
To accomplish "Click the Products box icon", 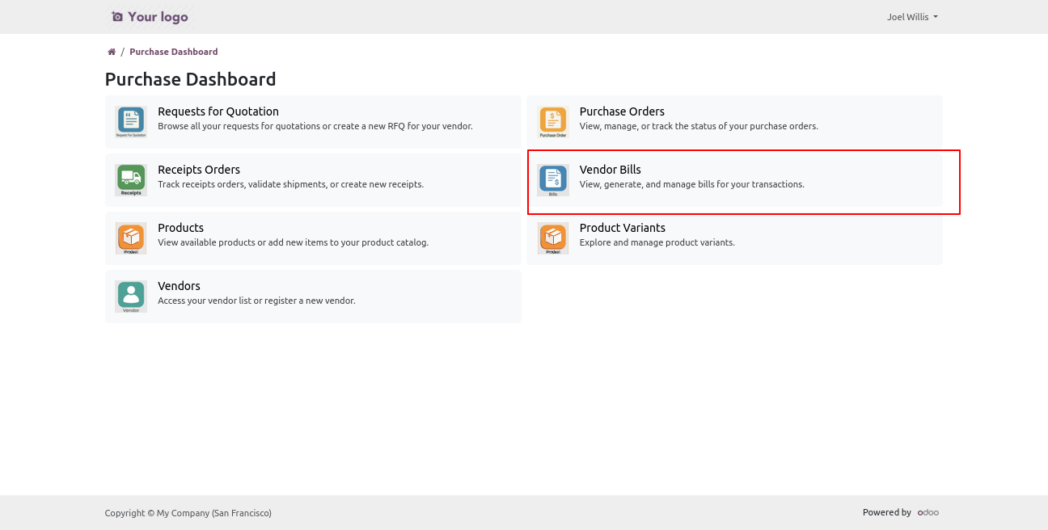I will [x=131, y=238].
